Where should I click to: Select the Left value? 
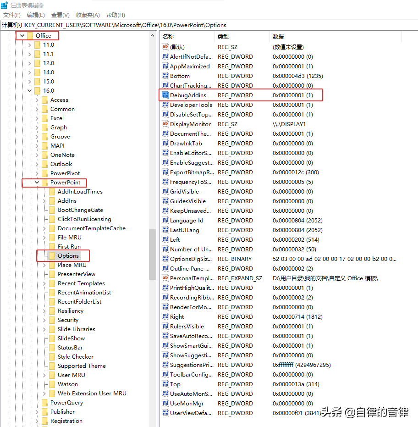175,239
